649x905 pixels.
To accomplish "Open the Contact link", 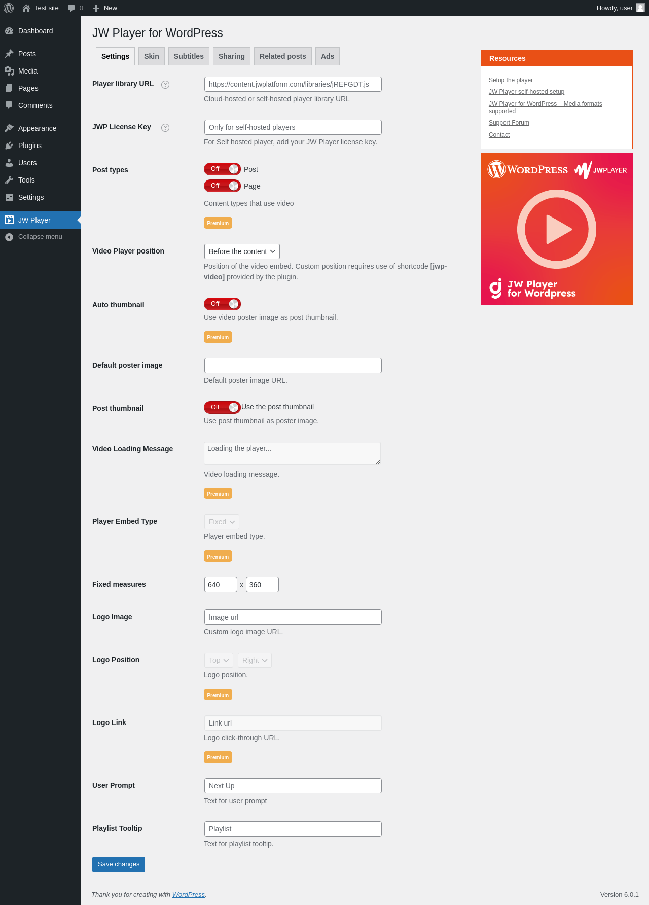I will [499, 135].
